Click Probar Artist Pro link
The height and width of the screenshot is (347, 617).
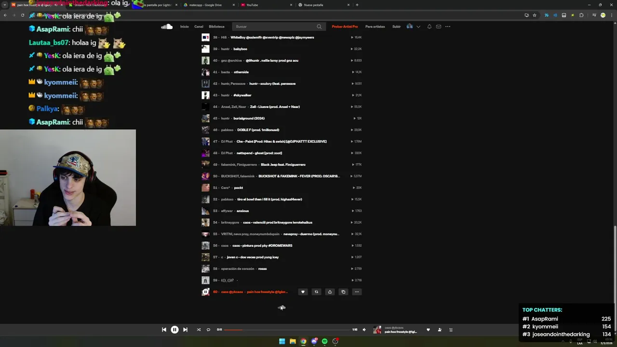pos(345,27)
